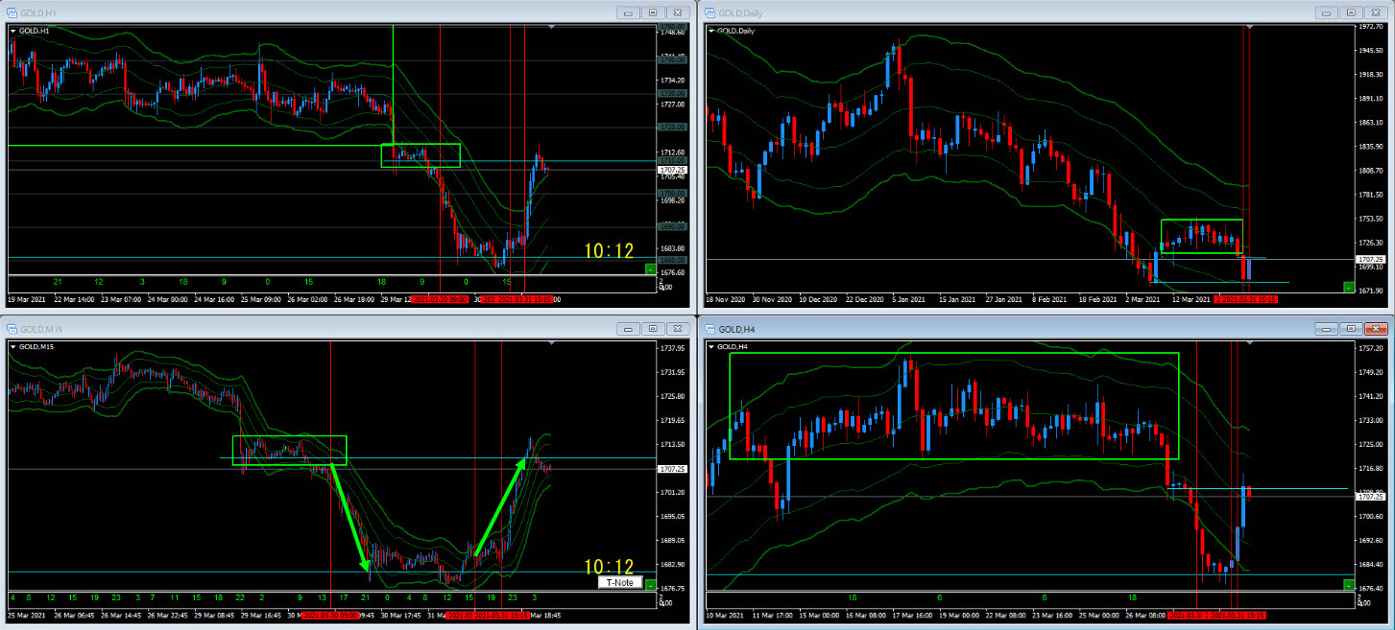Close the GOLD,H4 chart window
Viewport: 1395px width, 630px height.
click(x=1376, y=328)
